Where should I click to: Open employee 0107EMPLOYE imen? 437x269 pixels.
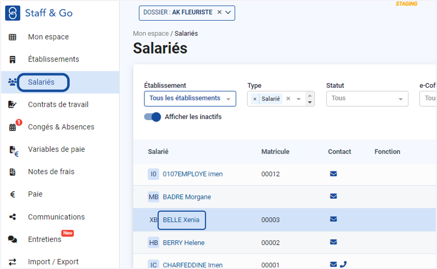(193, 174)
